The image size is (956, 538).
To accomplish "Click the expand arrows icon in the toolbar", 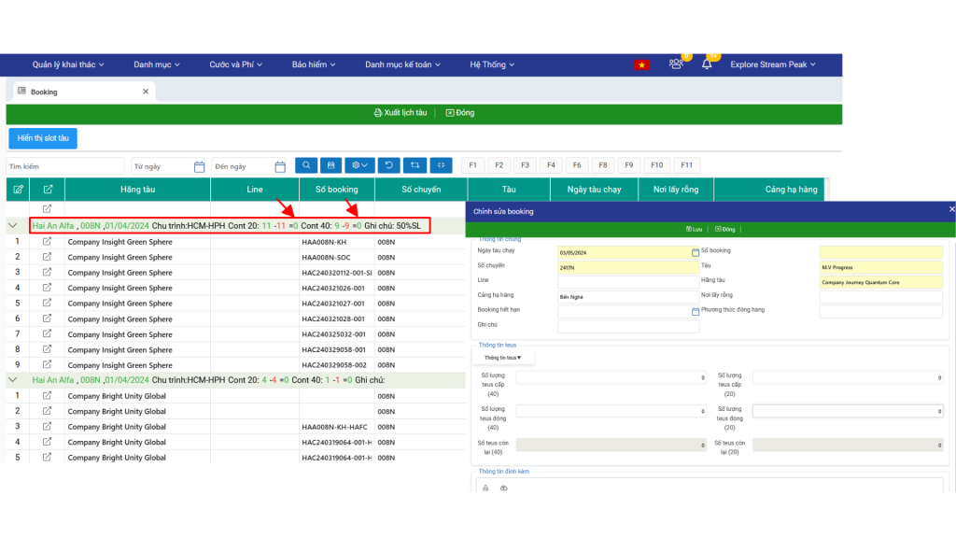I will coord(442,164).
